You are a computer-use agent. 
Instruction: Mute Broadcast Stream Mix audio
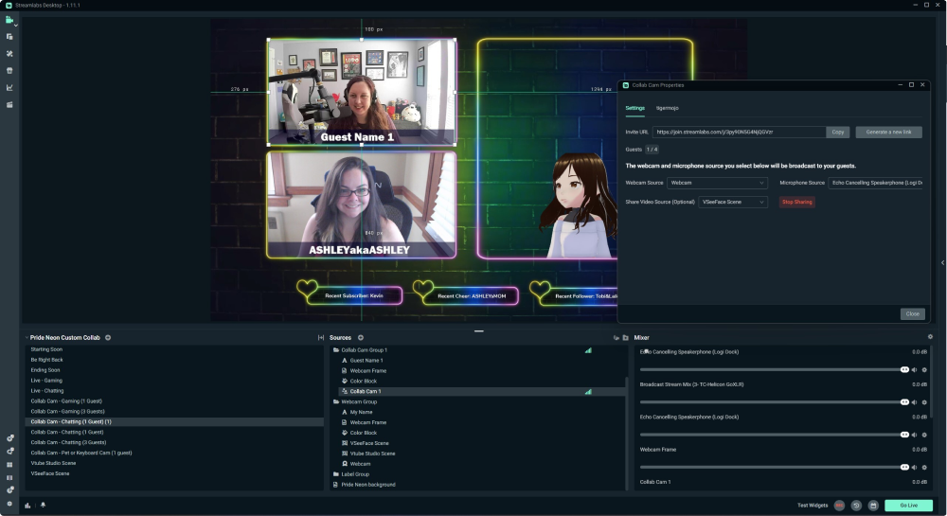pos(915,402)
